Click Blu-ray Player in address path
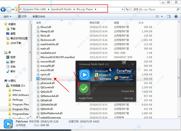Viewport: 181px width, 131px height. click(x=85, y=9)
